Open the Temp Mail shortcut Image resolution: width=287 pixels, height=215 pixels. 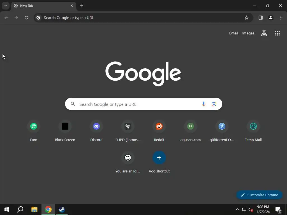(253, 131)
